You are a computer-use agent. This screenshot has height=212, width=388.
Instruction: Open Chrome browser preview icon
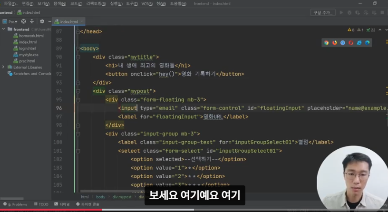tap(326, 43)
